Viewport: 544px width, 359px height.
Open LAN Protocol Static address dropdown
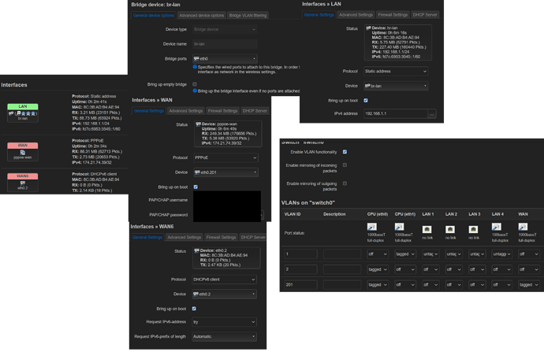click(396, 72)
